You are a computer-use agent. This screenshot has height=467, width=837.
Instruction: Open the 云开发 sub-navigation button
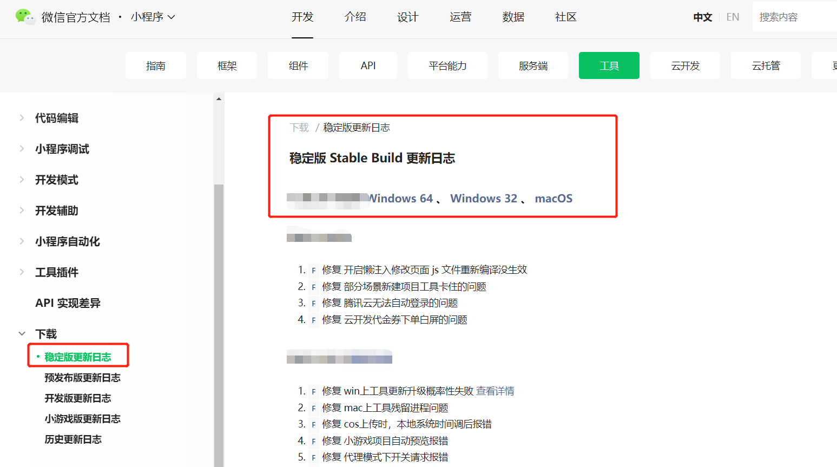[x=685, y=65]
